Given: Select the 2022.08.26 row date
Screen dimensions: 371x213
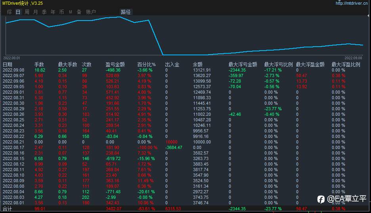Looking at the screenshot, I should point(13,114).
